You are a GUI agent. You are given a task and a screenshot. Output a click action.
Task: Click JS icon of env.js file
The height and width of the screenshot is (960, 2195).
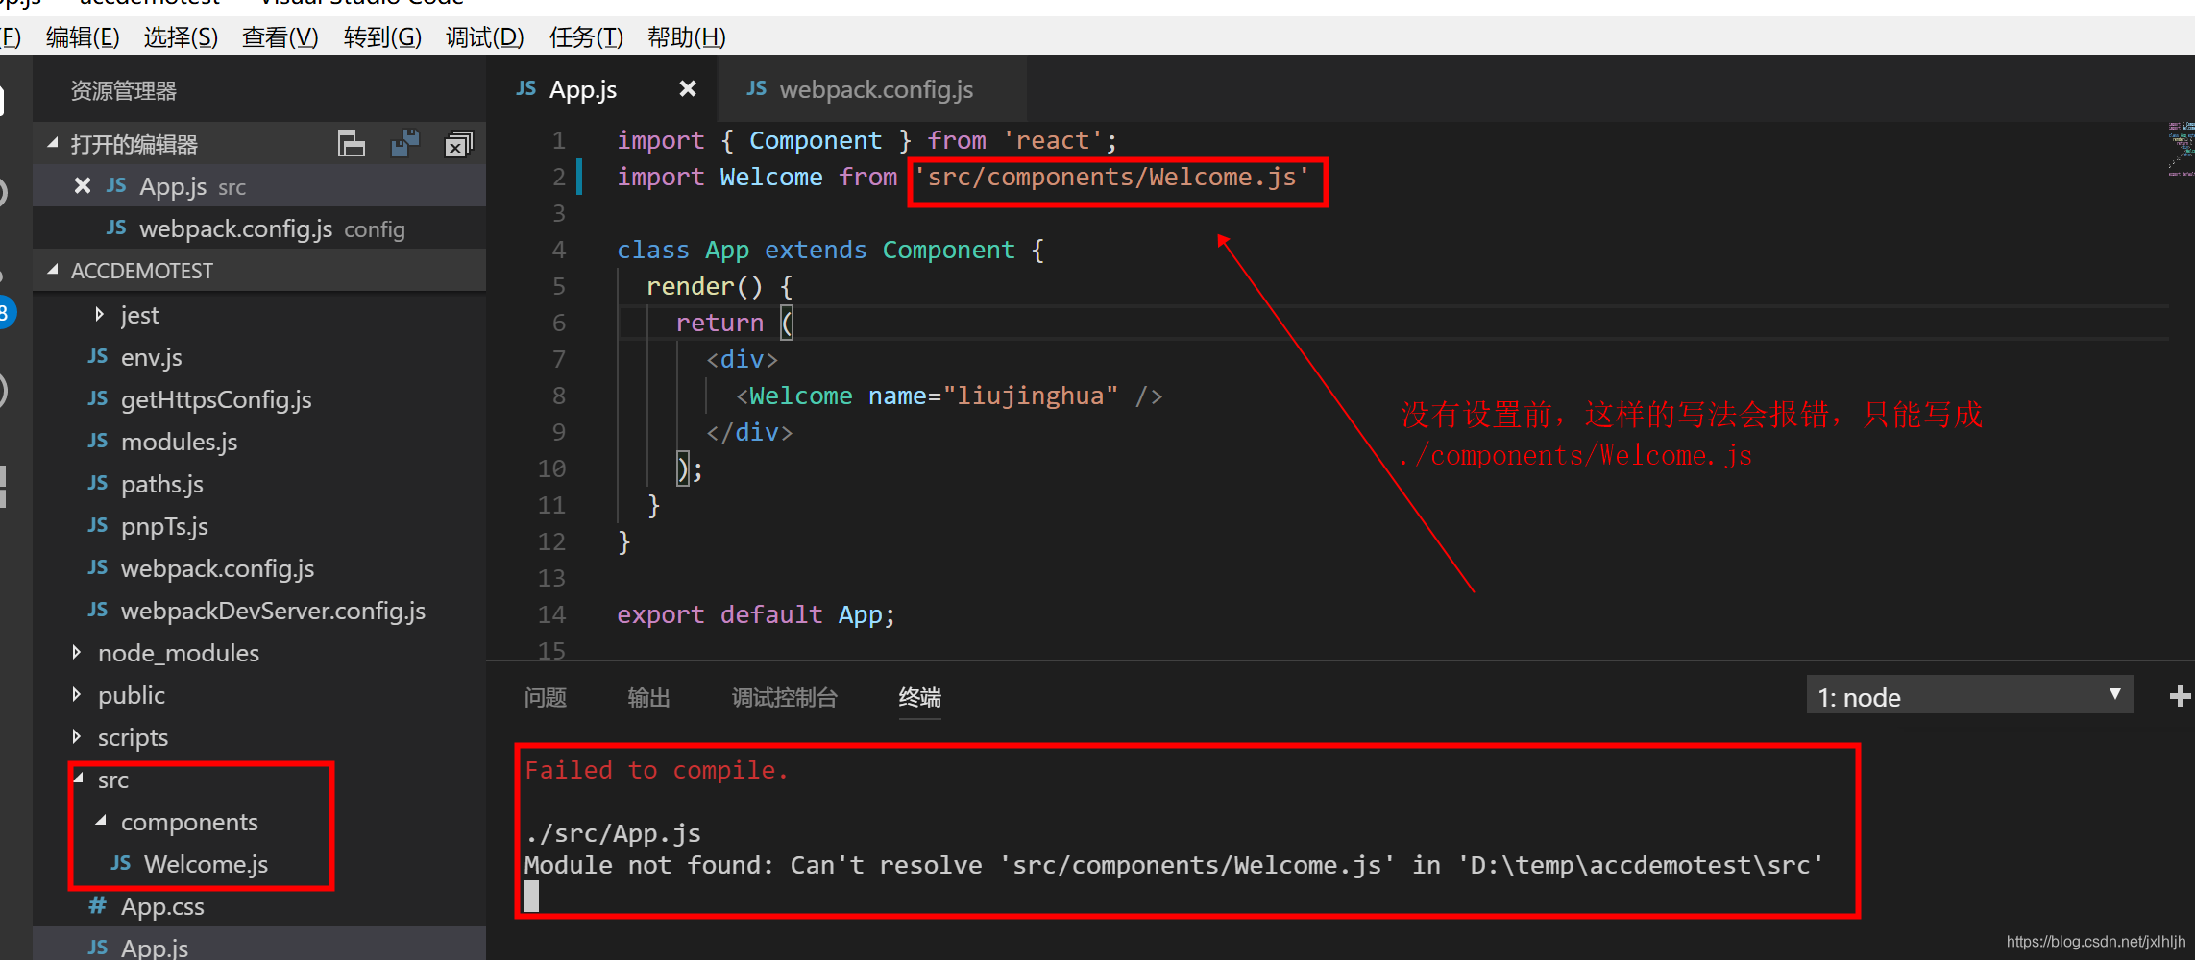pyautogui.click(x=98, y=356)
